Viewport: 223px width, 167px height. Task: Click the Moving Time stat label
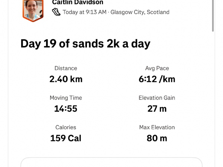pos(66,98)
